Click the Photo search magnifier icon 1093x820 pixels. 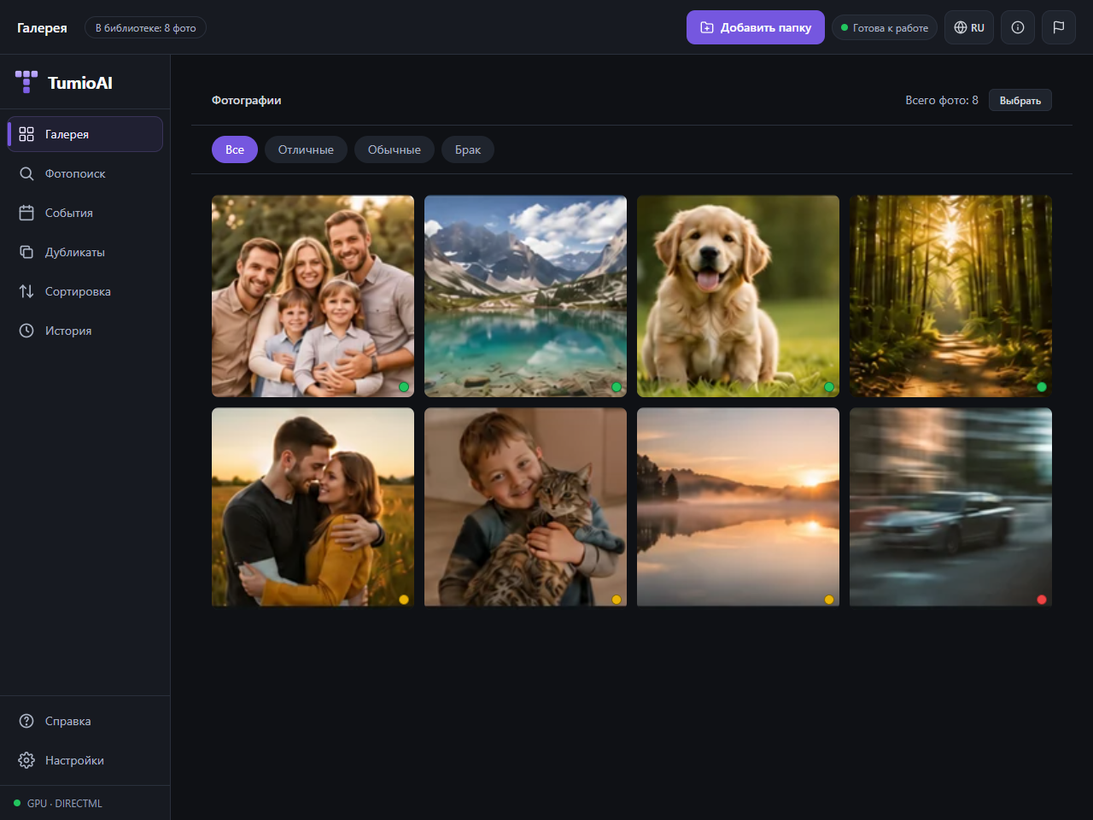[26, 173]
